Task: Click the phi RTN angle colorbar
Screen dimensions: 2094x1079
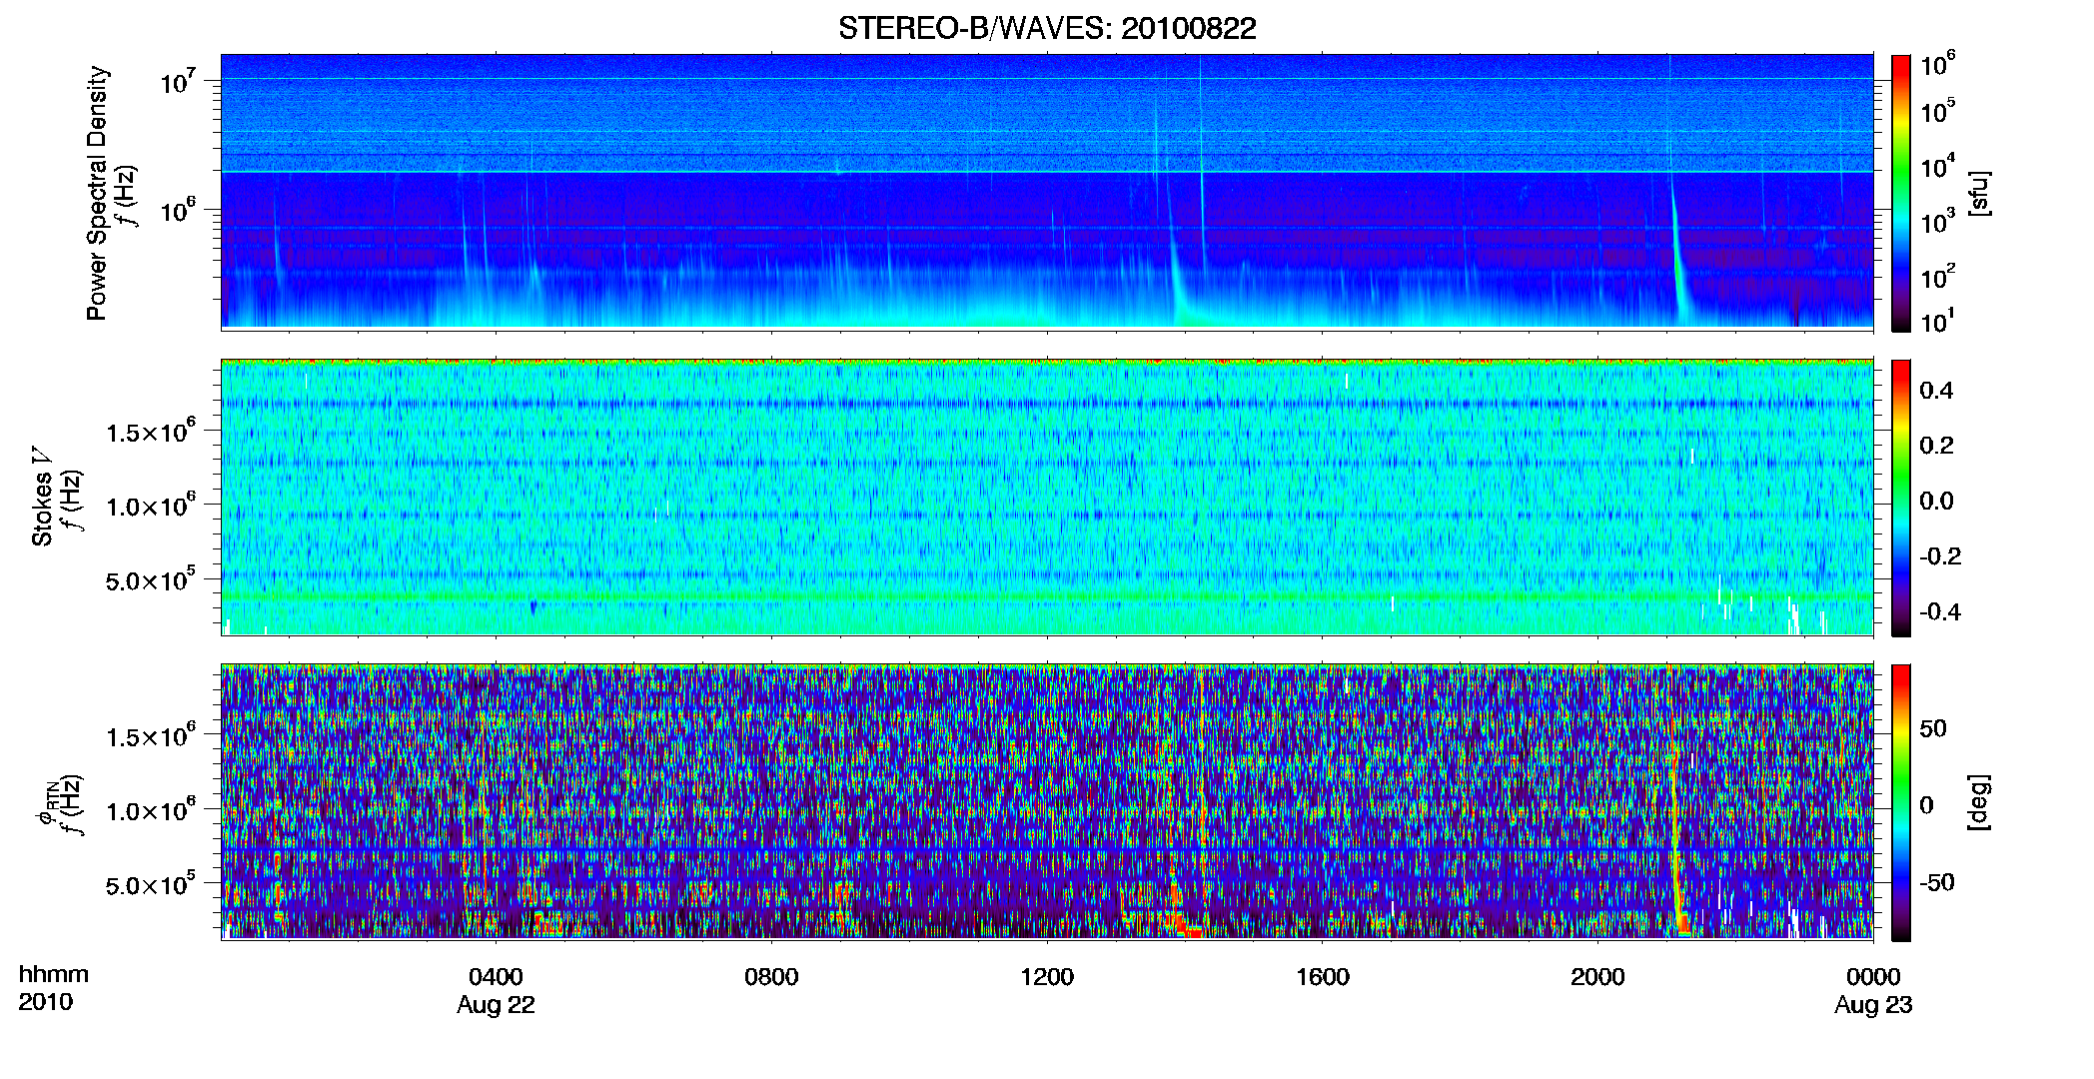Action: tap(1901, 802)
